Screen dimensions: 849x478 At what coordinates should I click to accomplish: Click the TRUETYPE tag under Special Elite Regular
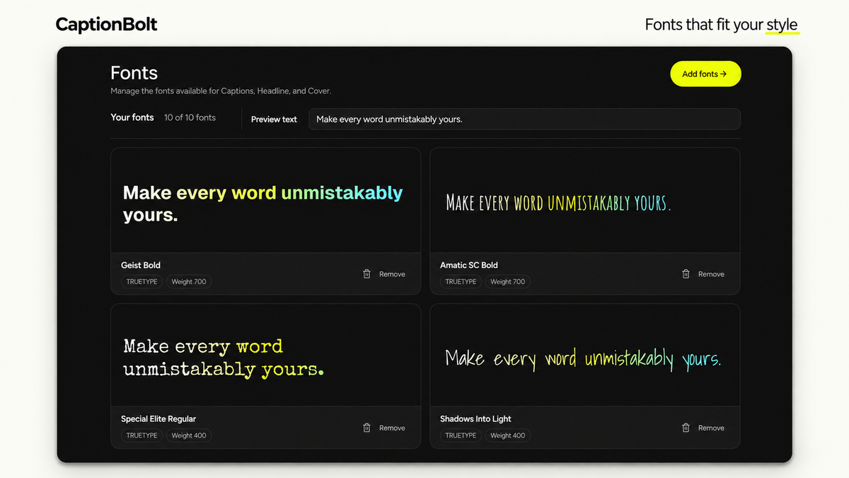(x=141, y=435)
